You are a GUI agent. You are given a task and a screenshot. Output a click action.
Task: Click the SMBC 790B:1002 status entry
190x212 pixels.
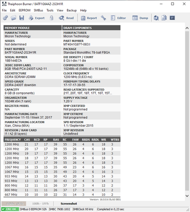tap(60, 209)
